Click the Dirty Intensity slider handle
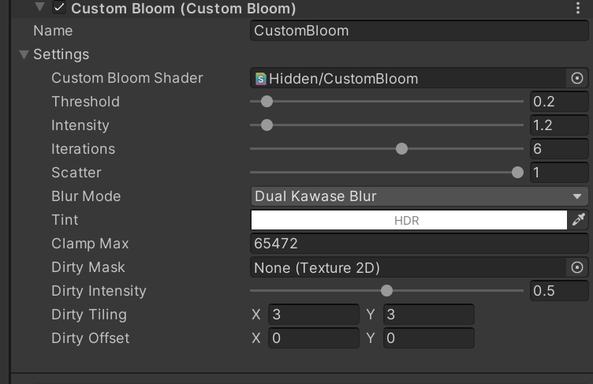 click(x=386, y=291)
